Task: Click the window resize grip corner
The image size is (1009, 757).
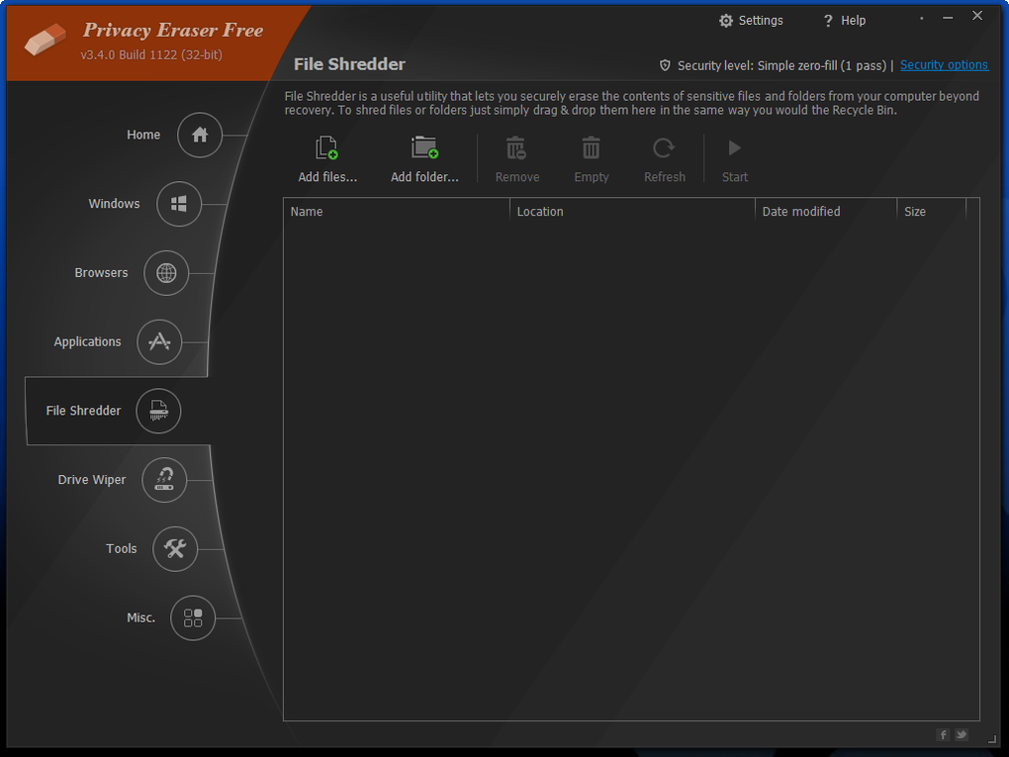Action: [x=992, y=739]
